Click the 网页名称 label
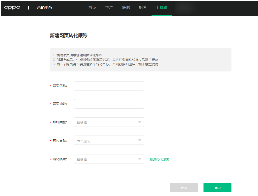The height and width of the screenshot is (196, 258). [60, 86]
